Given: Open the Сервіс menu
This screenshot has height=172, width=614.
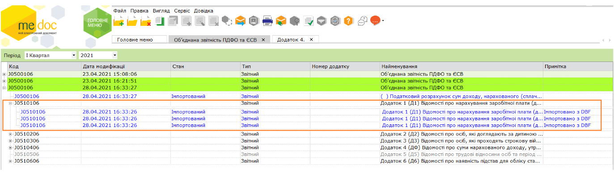Looking at the screenshot, I should click(182, 10).
